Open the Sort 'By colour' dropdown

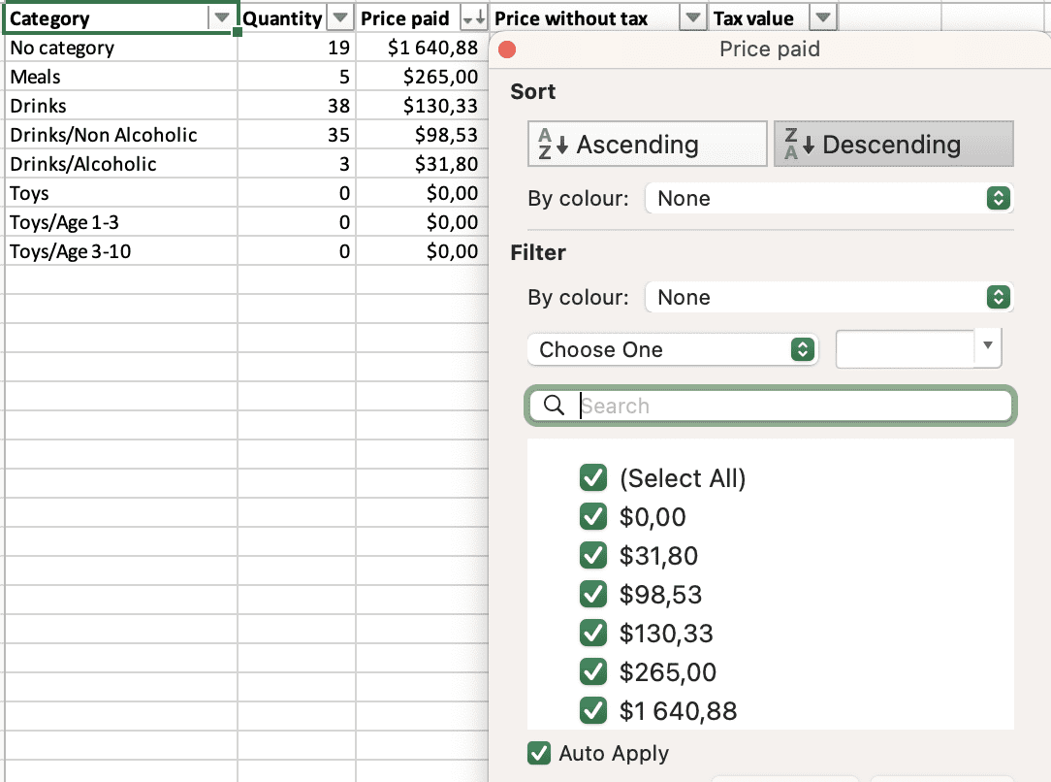[998, 198]
